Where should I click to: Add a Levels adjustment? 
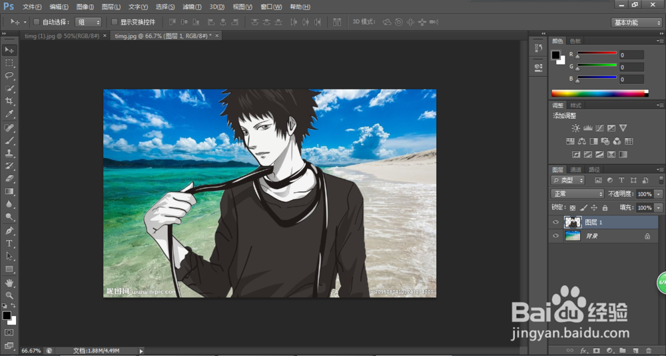(x=588, y=128)
